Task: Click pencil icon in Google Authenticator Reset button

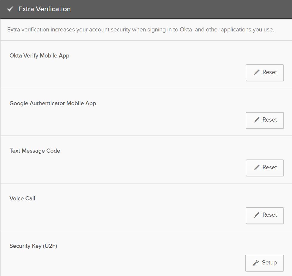Action: [256, 120]
